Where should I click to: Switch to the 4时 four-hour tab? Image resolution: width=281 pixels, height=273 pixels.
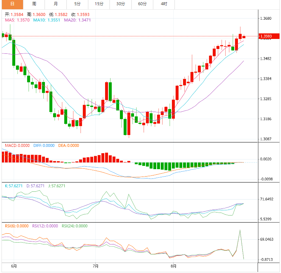(164, 4)
